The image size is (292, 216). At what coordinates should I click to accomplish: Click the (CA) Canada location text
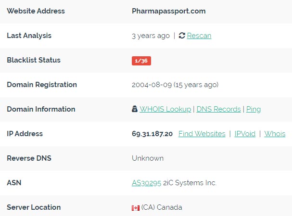click(x=162, y=207)
